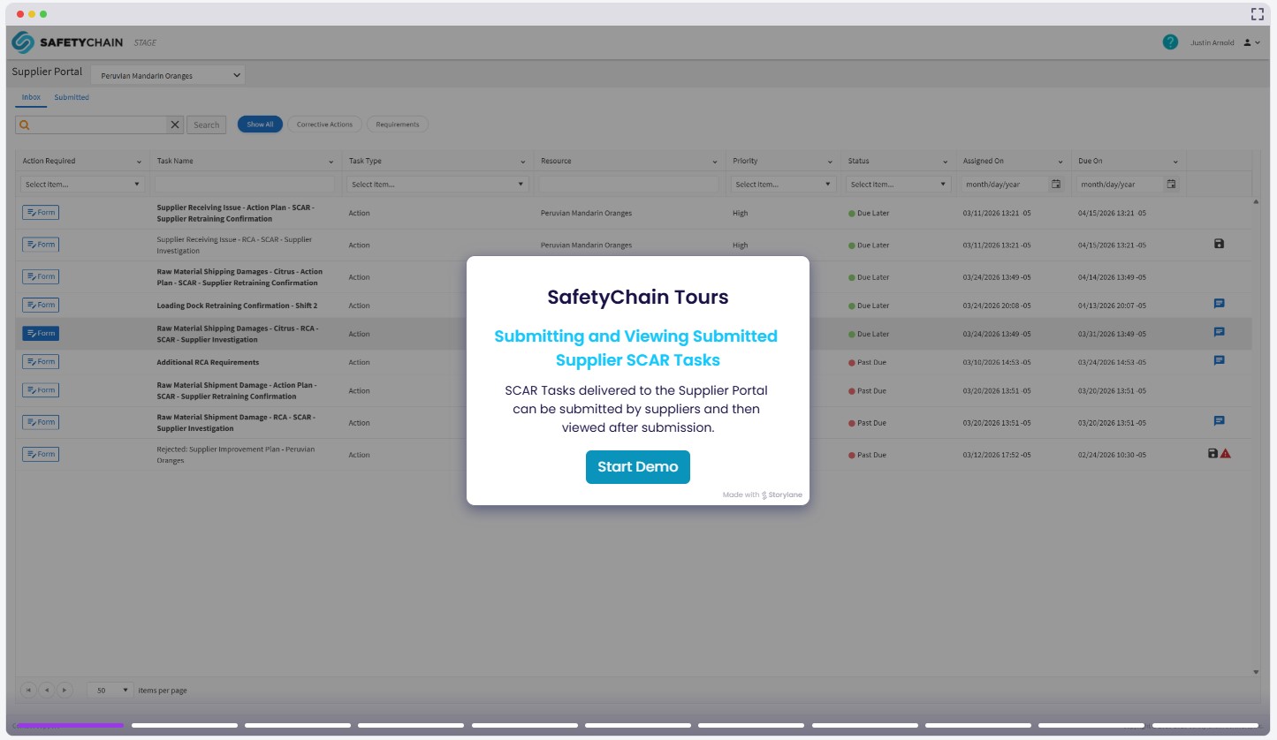Image resolution: width=1277 pixels, height=740 pixels.
Task: Select due date text 02/24/2026 10:30 -05
Action: (x=1112, y=455)
